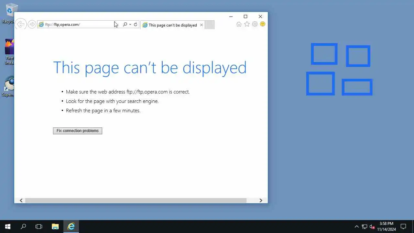Image resolution: width=414 pixels, height=233 pixels.
Task: Select the Recycle Bin desktop icon
Action: [8, 14]
